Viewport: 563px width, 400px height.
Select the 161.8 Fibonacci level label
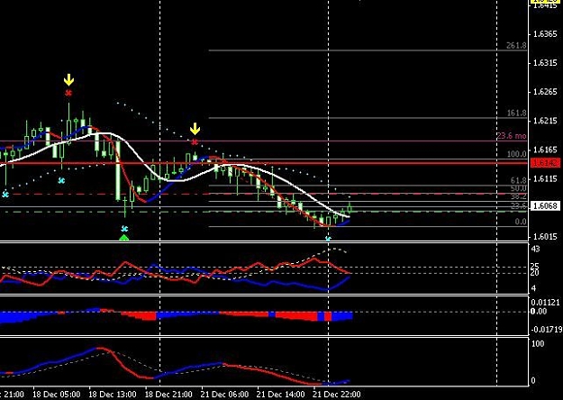coord(516,114)
